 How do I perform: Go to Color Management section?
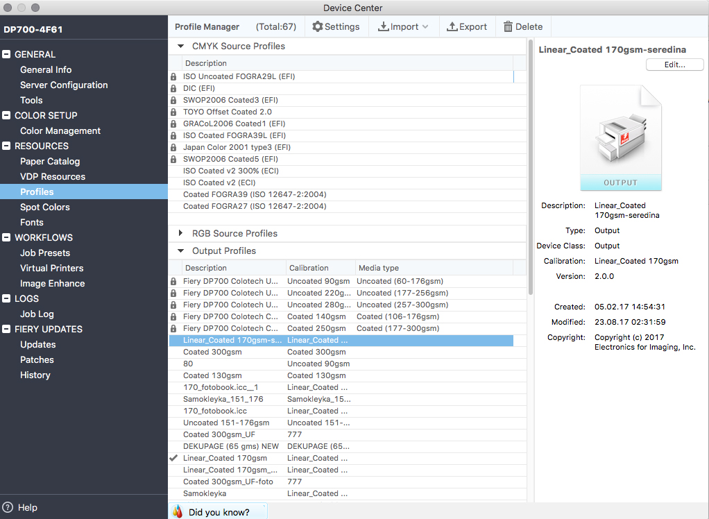60,130
